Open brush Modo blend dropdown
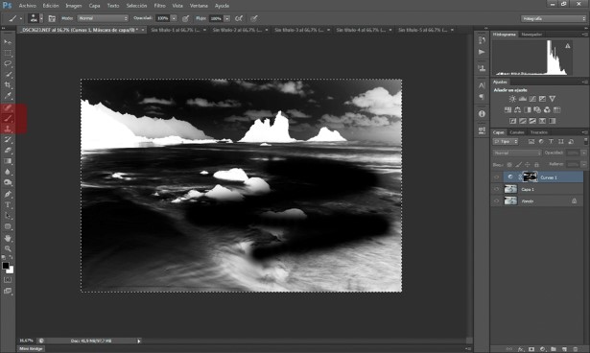The image size is (590, 353). [103, 18]
